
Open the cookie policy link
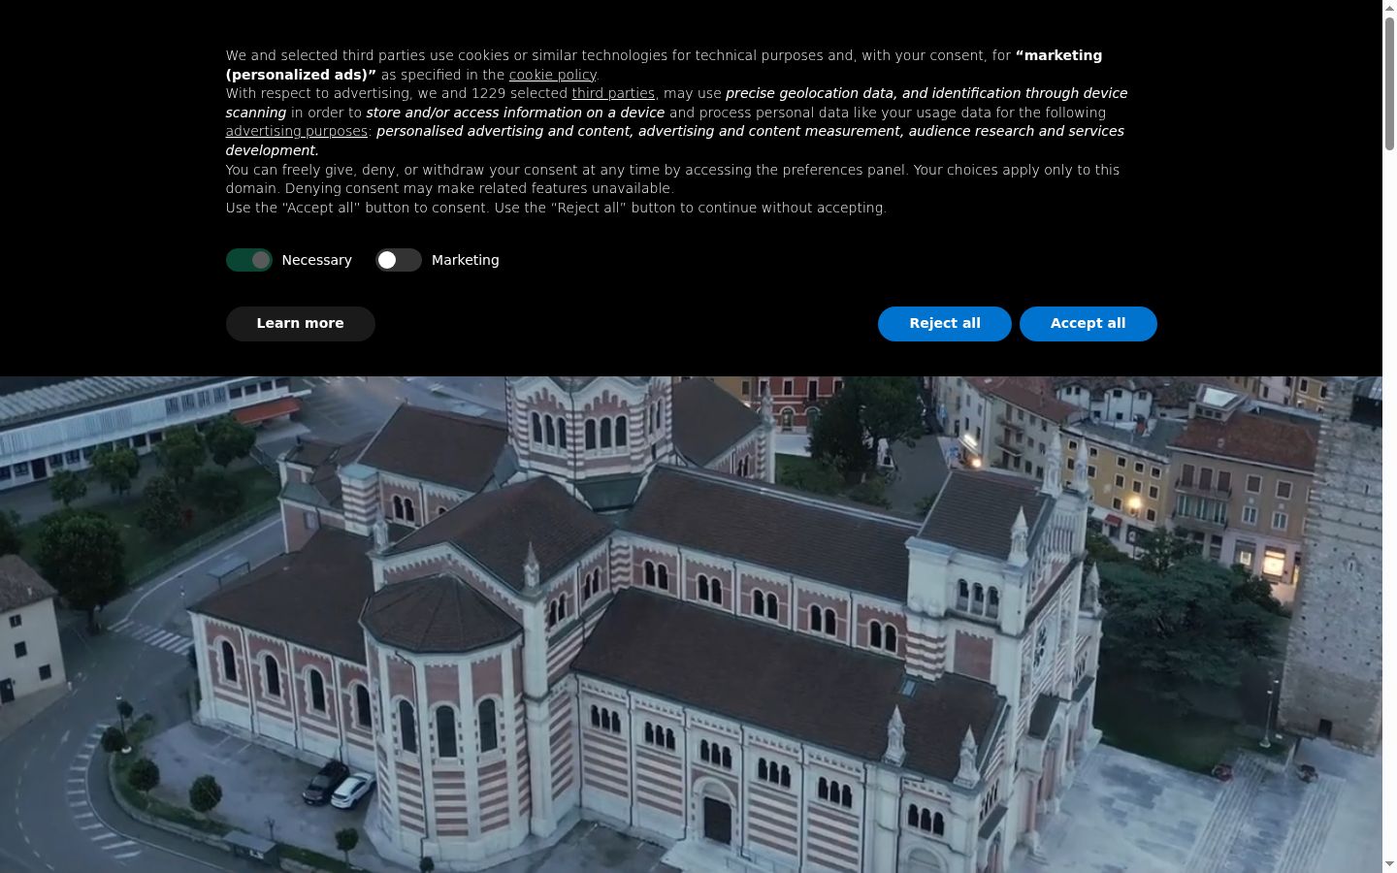[x=552, y=75]
